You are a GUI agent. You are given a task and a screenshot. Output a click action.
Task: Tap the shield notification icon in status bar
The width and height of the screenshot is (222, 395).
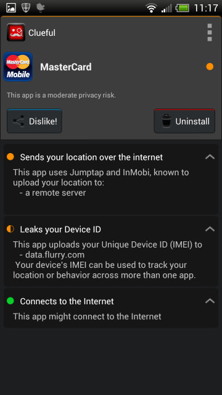(x=26, y=8)
